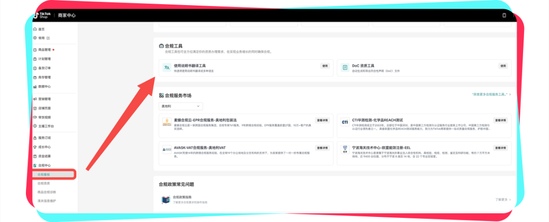Open the 数据中心 chart icon
Screen dimensions: 549x222
(x=35, y=86)
